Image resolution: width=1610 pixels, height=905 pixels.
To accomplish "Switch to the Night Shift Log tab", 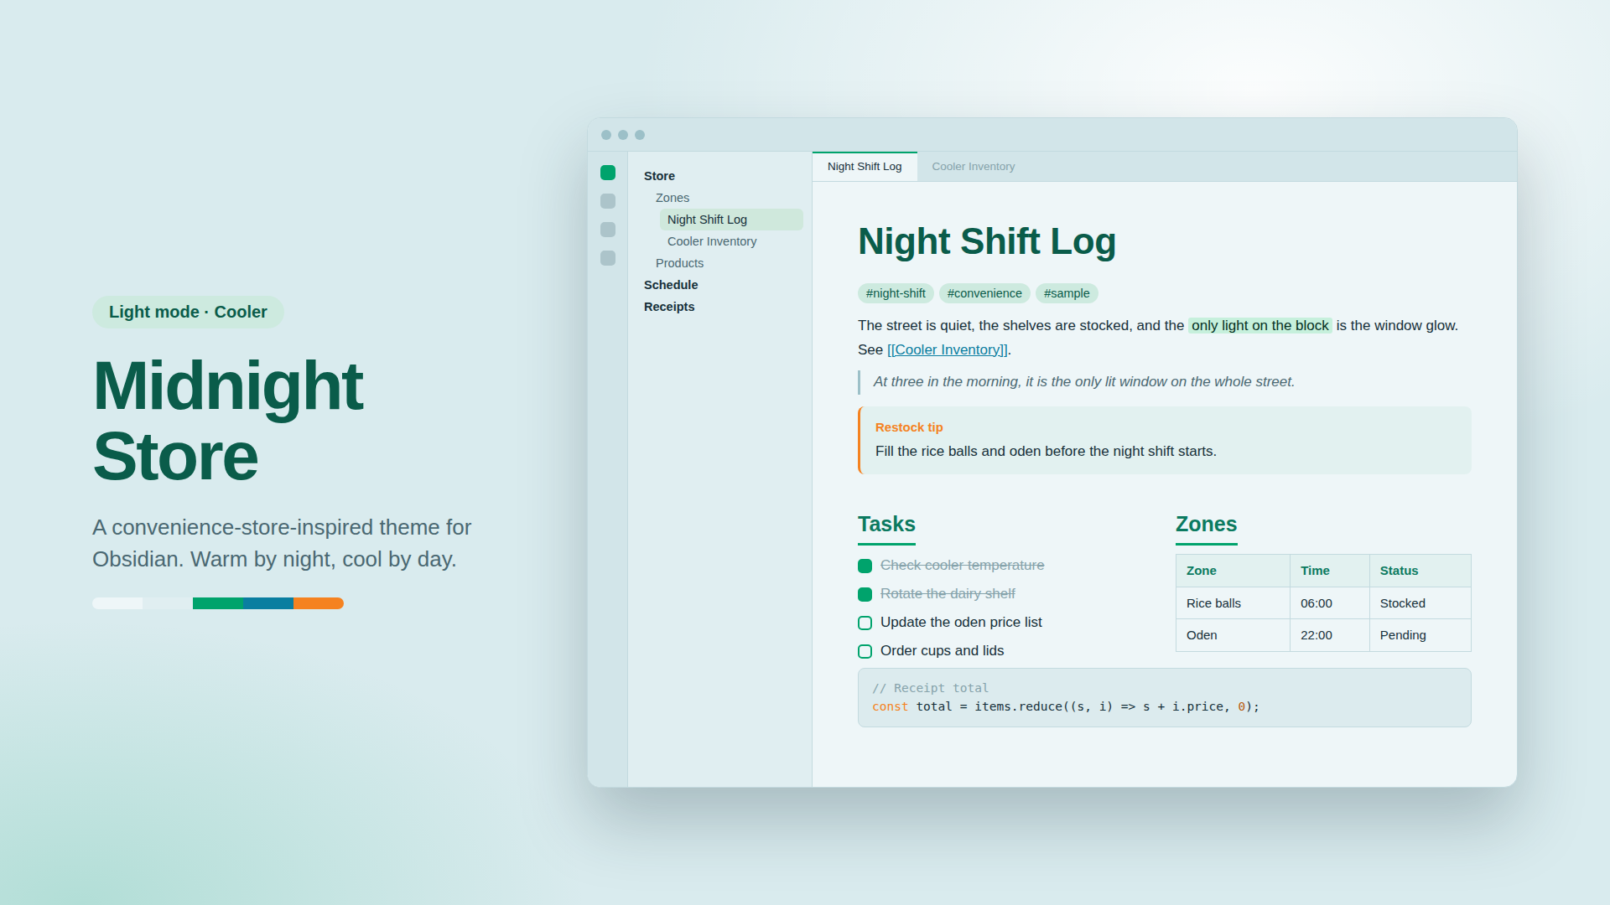I will point(865,167).
